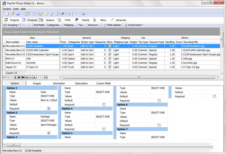Uncheck Show for CLK55 AMG Cabriolet row
Screen dimensions: 226x154
(110, 50)
